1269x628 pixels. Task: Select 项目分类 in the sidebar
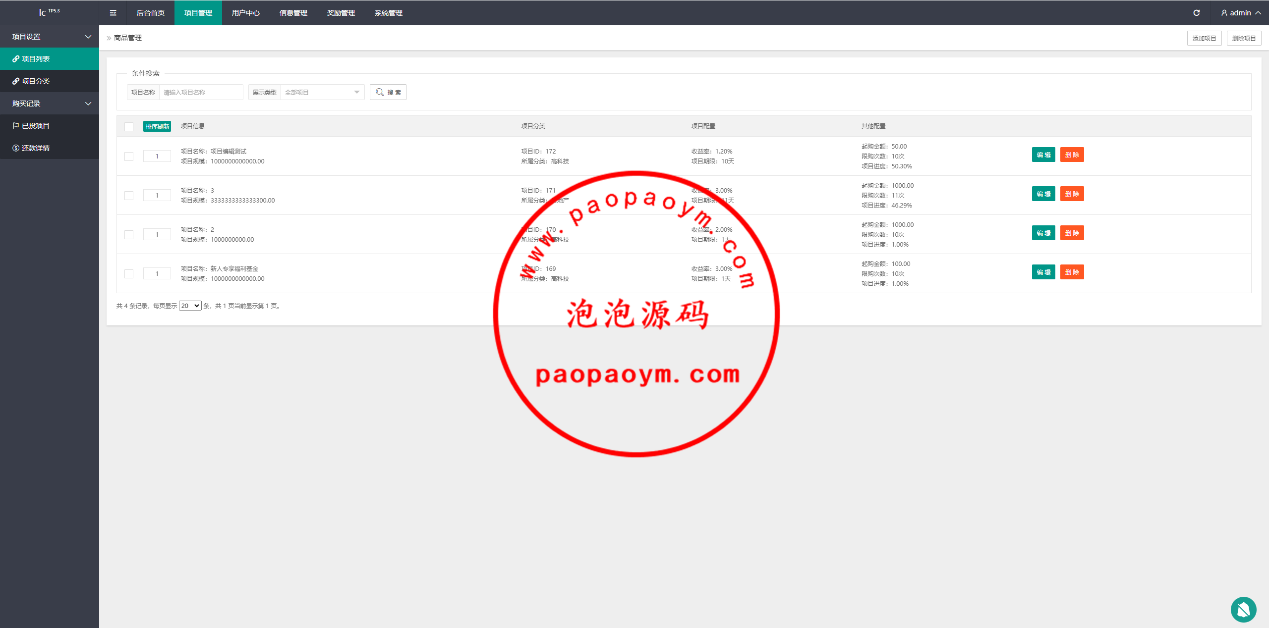pos(50,81)
